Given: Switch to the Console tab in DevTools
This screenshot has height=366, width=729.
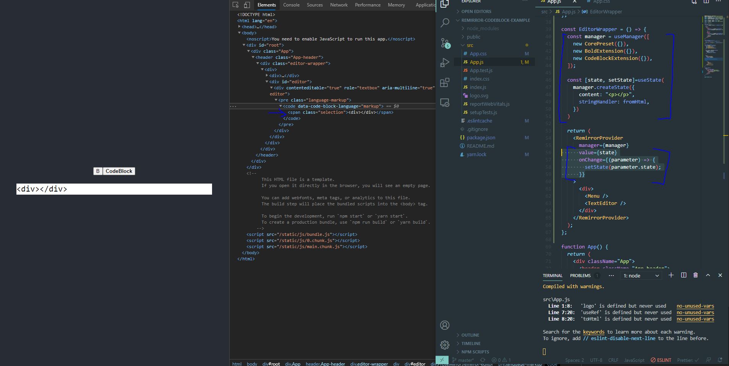Looking at the screenshot, I should [292, 5].
